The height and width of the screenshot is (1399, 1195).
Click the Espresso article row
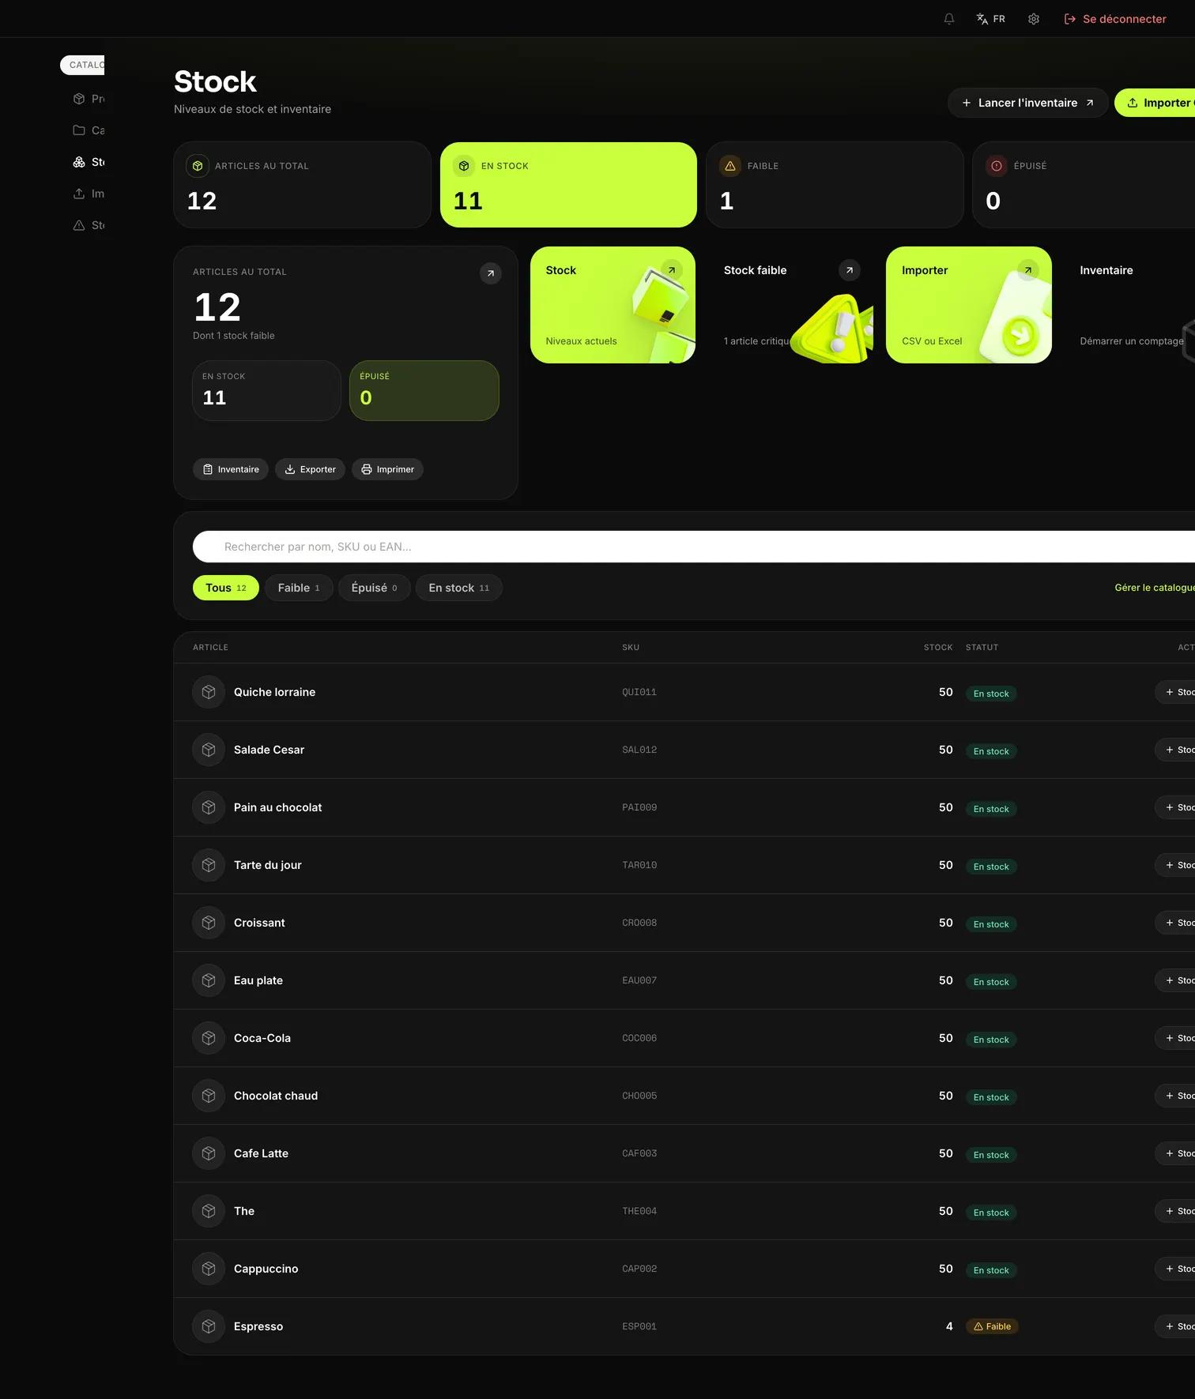tap(684, 1326)
